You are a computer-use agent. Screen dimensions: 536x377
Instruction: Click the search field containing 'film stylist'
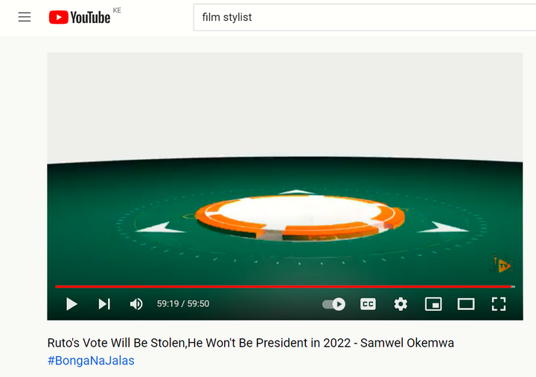pos(364,17)
